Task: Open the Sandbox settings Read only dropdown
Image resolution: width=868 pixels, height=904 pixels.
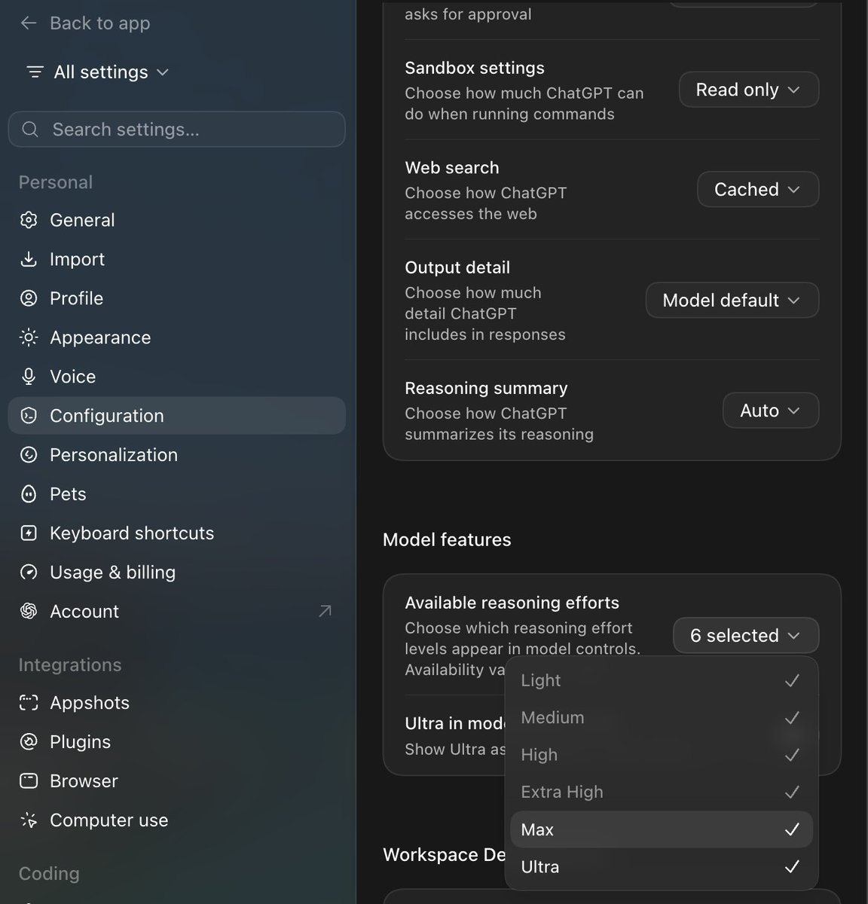Action: tap(748, 90)
